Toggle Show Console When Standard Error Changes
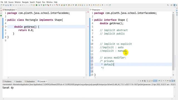 (156, 81)
